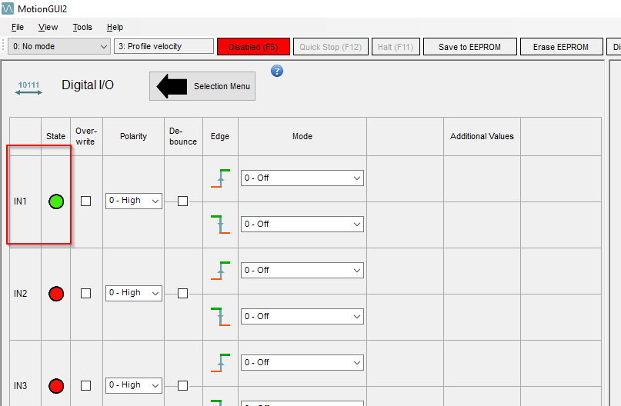Open the Help menu
The image size is (621, 406).
115,27
